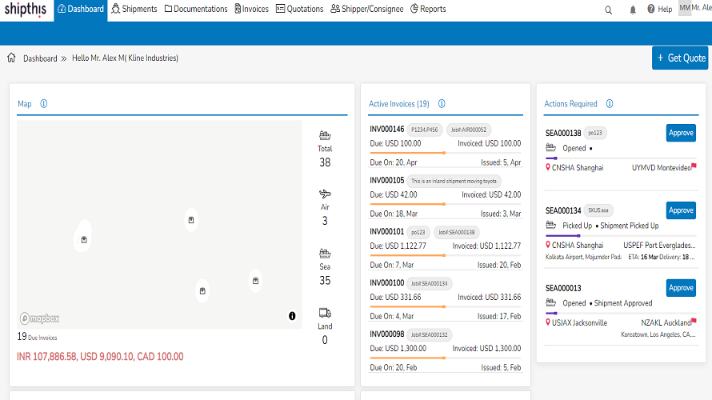
Task: Open the Mr. Alex user profile menu
Action: [695, 8]
